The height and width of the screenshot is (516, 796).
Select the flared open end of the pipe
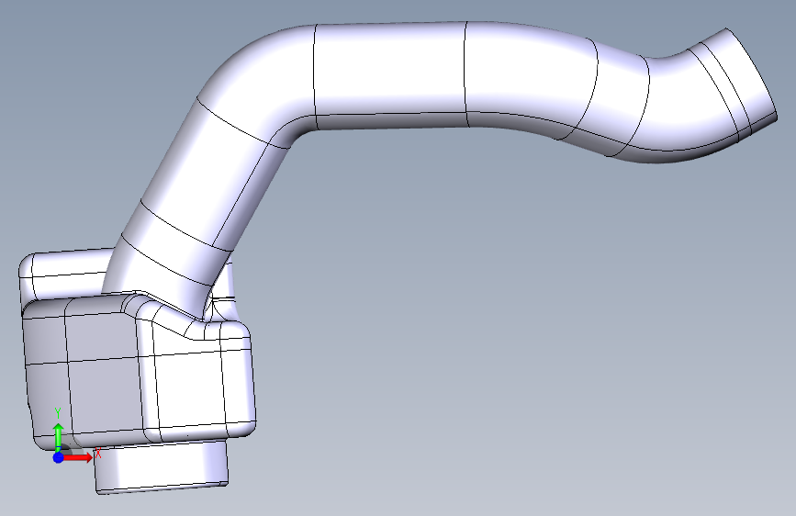(739, 84)
